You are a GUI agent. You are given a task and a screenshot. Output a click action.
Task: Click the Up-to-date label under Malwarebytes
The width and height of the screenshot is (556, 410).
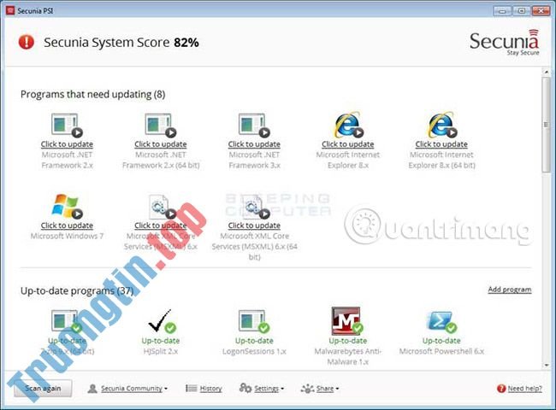[x=347, y=341]
